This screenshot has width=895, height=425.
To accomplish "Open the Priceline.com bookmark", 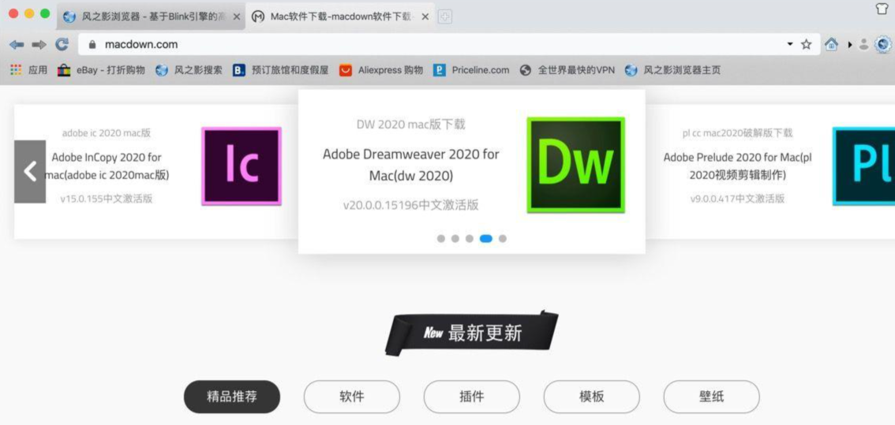I will 471,70.
